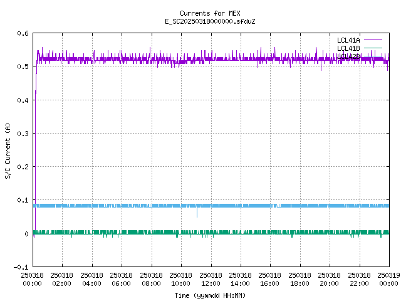This screenshot has height=301, width=401.
Task: Click the LCL42B legend label
Action: point(348,56)
